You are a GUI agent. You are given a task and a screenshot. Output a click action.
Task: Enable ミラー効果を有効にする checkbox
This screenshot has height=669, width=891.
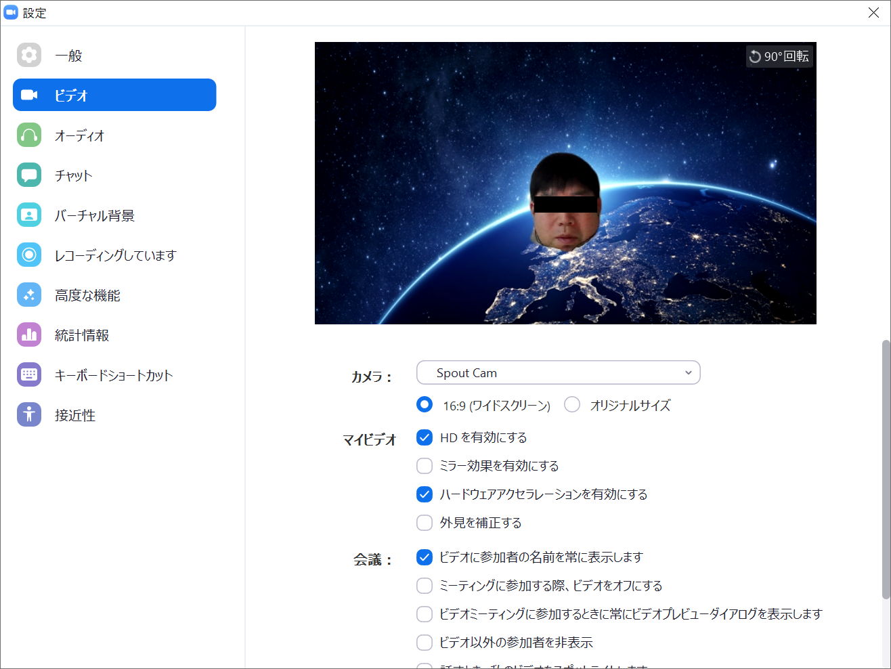coord(425,466)
